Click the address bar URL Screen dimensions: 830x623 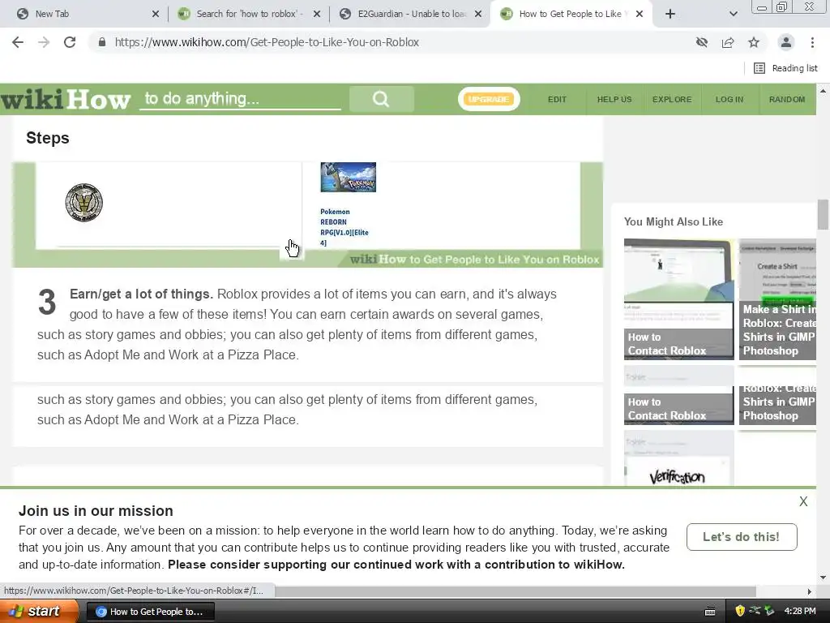point(267,42)
